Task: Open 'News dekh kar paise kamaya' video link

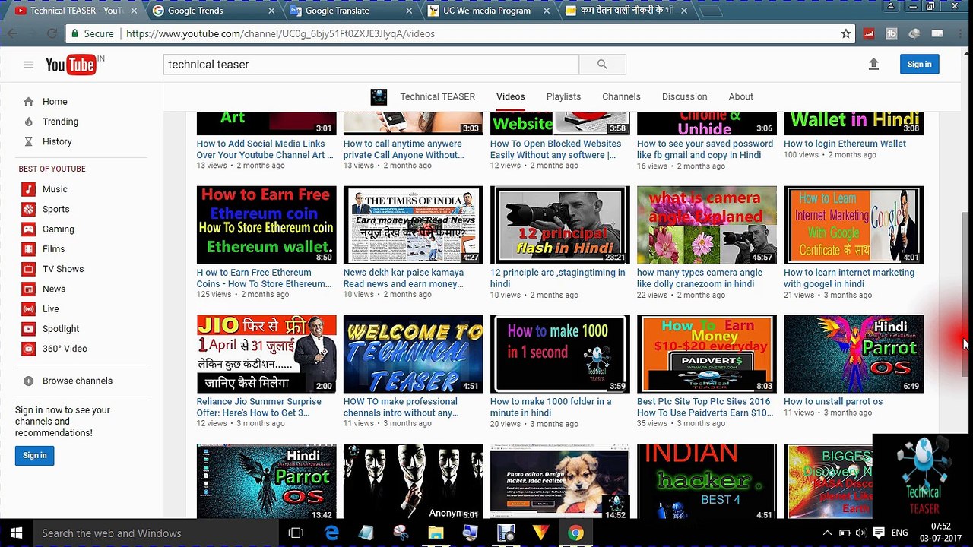Action: point(404,278)
